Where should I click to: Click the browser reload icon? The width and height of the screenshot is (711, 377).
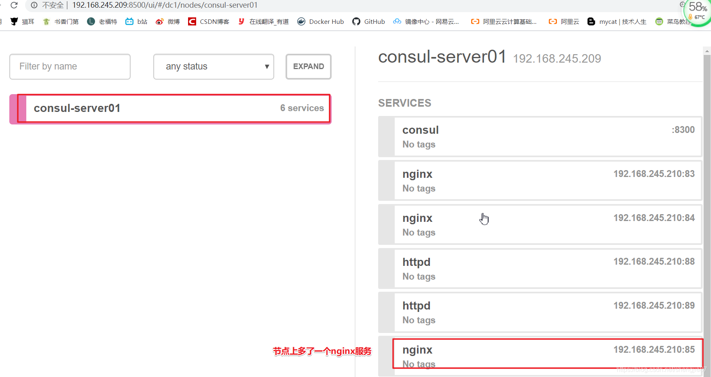click(14, 5)
